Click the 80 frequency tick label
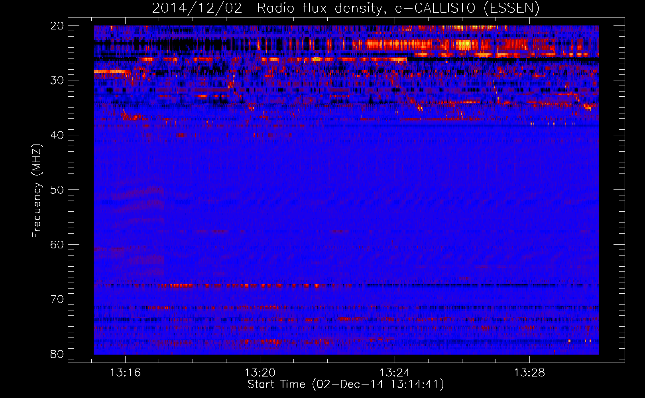This screenshot has width=645, height=398. click(x=57, y=354)
